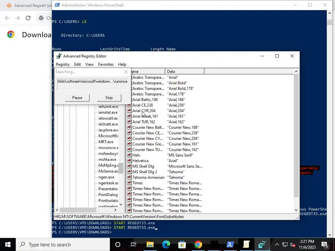Image resolution: width=335 pixels, height=251 pixels.
Task: Select the ieinstal.exe tree key
Action: click(x=108, y=112)
